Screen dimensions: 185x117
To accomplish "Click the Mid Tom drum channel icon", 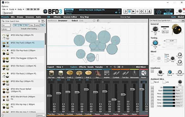I will point(51,73).
